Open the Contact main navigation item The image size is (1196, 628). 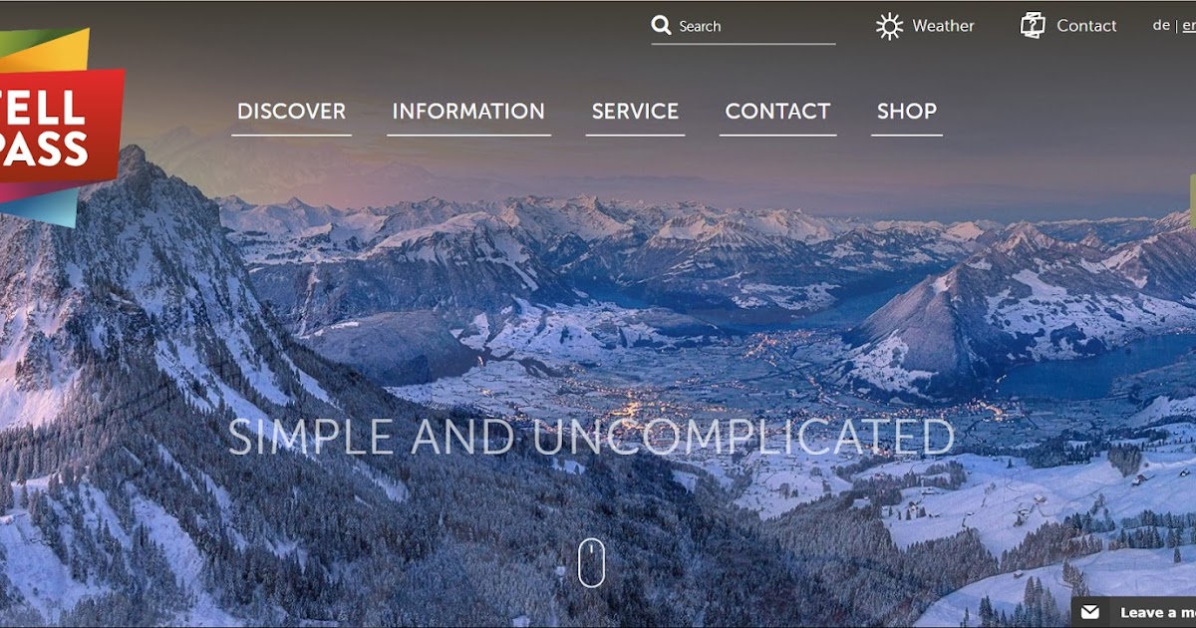coord(777,112)
